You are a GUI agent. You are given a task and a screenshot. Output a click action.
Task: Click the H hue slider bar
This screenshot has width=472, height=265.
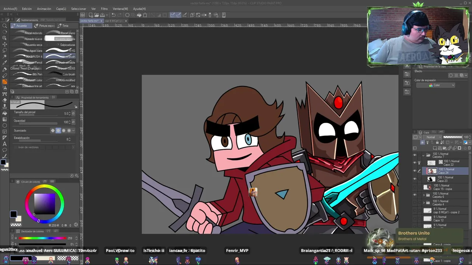tap(42, 238)
